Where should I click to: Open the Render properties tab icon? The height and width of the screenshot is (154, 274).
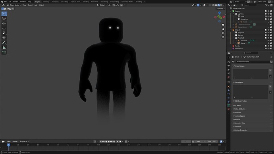pyautogui.click(x=229, y=62)
